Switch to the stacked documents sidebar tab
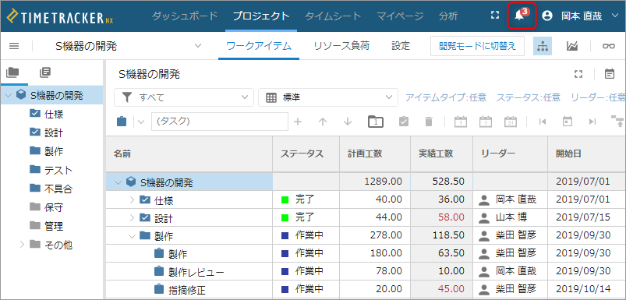626x300 pixels. point(45,72)
